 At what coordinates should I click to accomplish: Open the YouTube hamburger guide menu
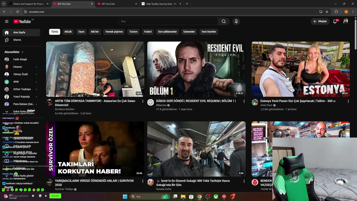(x=7, y=21)
